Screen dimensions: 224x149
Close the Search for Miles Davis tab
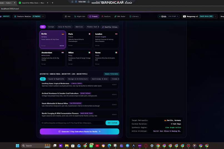[x=48, y=3]
